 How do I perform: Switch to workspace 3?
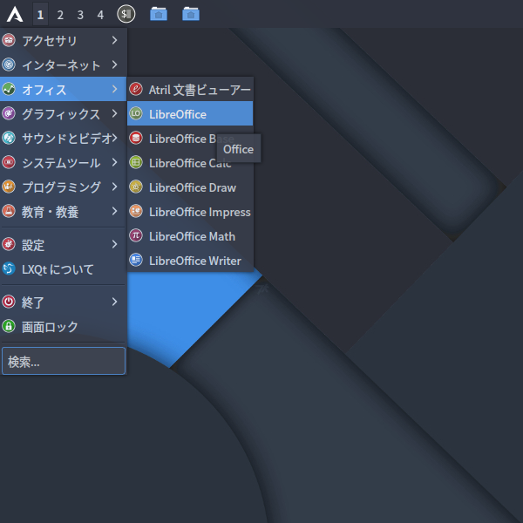pyautogui.click(x=80, y=14)
